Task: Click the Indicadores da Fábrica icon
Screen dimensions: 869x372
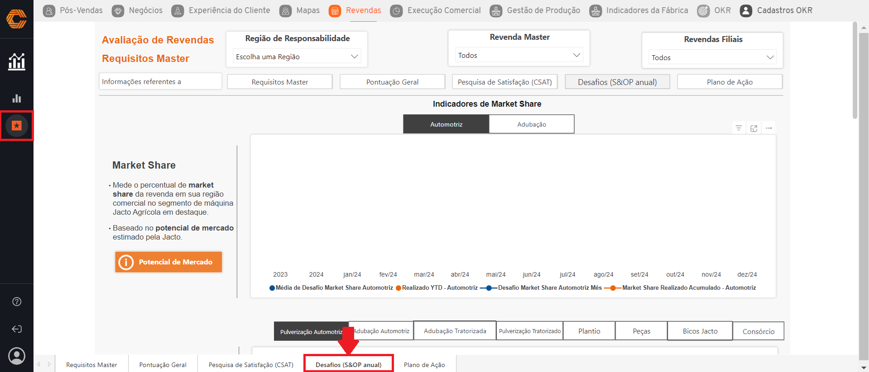Action: [x=595, y=11]
